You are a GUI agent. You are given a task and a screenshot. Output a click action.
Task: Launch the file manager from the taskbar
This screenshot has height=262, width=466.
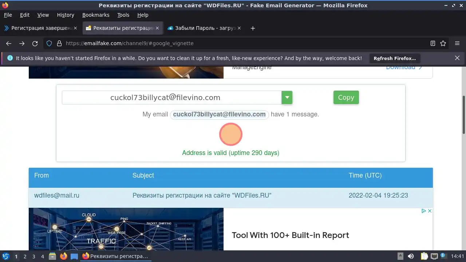(x=52, y=256)
